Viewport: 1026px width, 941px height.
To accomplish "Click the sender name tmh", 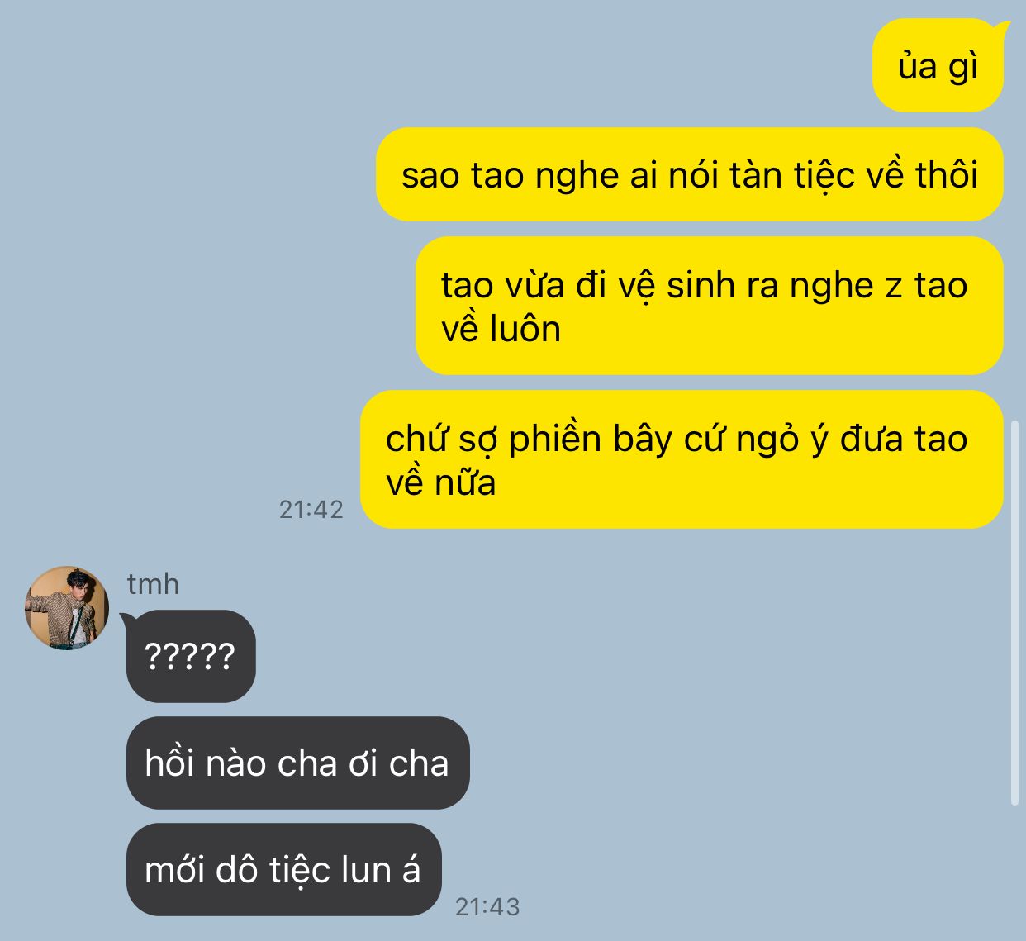I will click(x=153, y=584).
